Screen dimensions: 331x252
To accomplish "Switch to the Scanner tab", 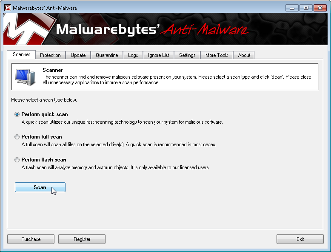I will 21,54.
